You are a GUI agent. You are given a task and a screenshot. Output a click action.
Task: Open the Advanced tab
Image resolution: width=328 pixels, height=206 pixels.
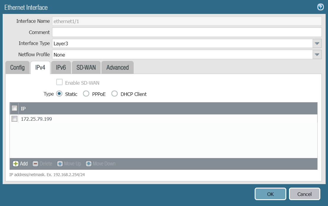coord(117,67)
